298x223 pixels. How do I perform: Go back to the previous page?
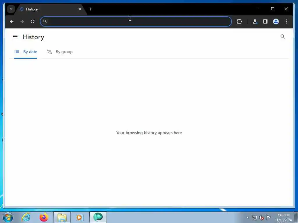pos(12,21)
